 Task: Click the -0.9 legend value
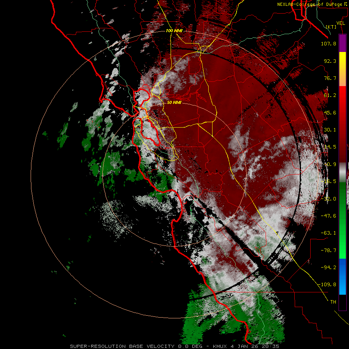330,164
